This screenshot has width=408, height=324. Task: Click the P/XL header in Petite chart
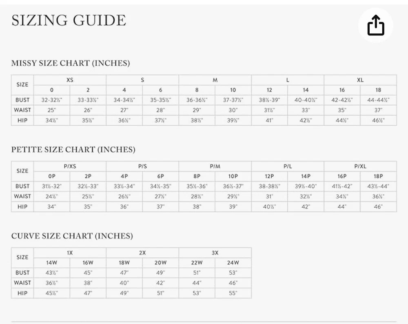click(360, 166)
